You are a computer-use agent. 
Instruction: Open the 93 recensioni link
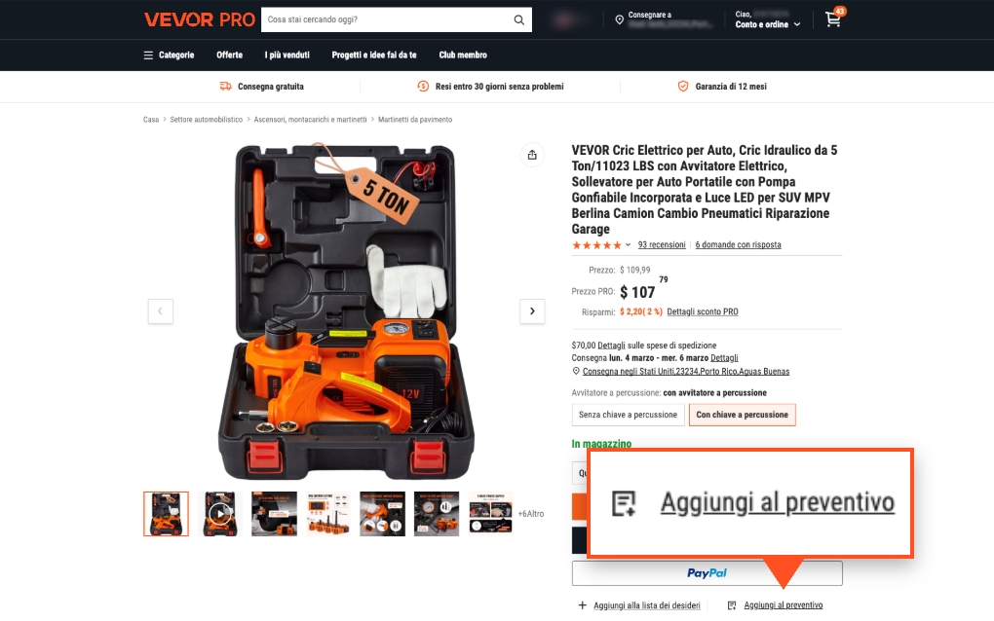pyautogui.click(x=661, y=245)
